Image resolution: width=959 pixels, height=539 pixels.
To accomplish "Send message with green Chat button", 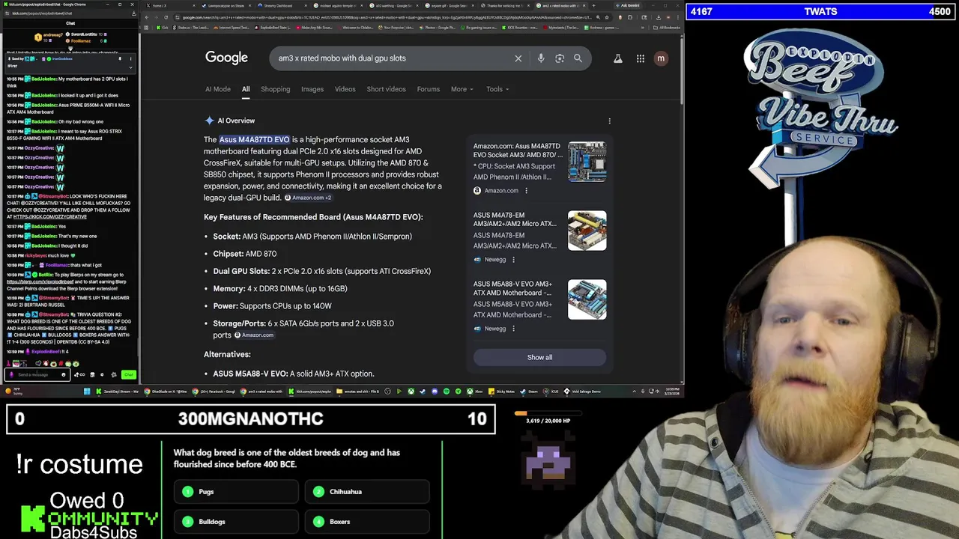I will [x=129, y=374].
